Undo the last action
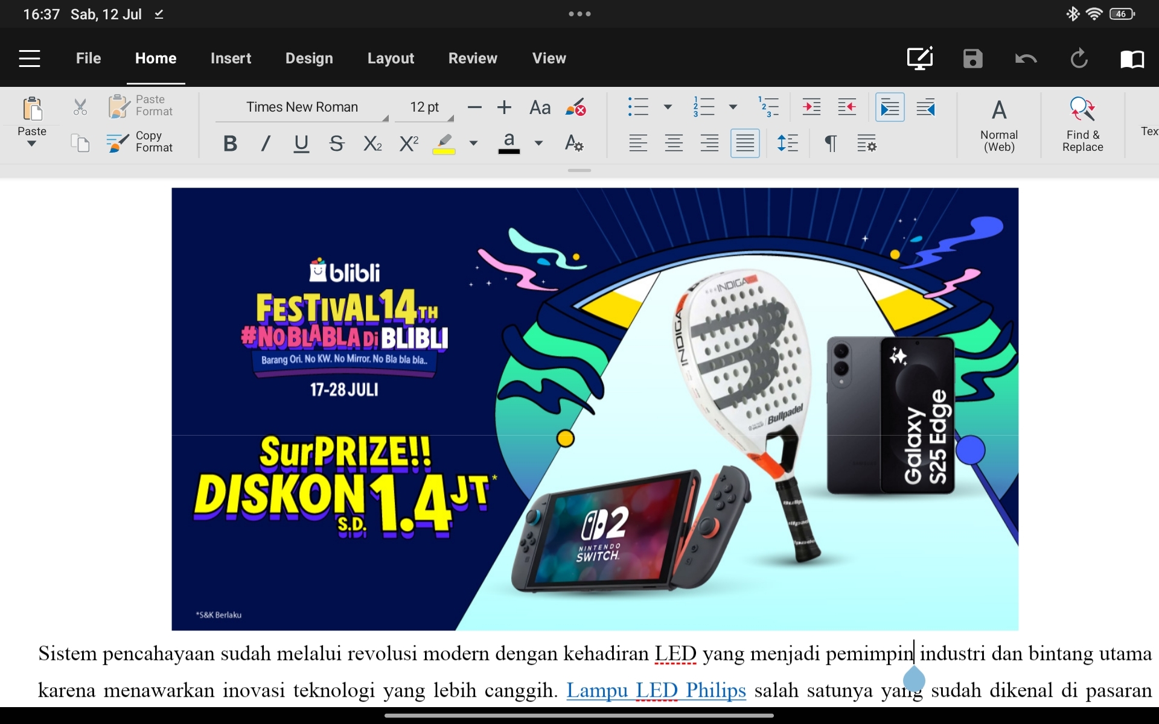The width and height of the screenshot is (1159, 724). click(1026, 59)
